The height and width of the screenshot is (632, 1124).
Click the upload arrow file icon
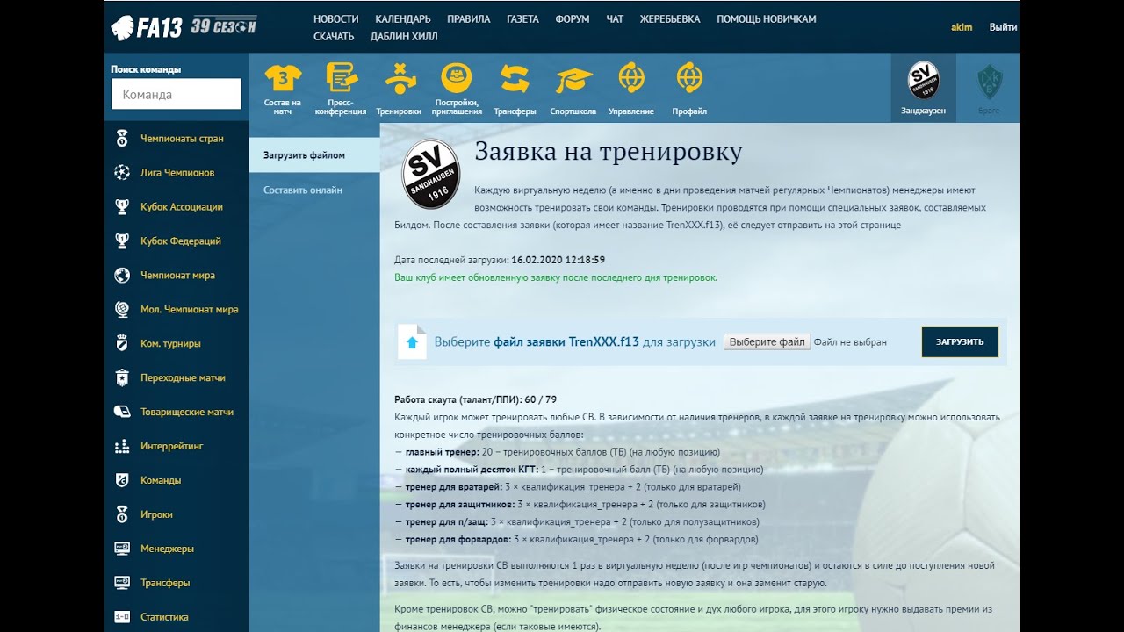coord(412,342)
